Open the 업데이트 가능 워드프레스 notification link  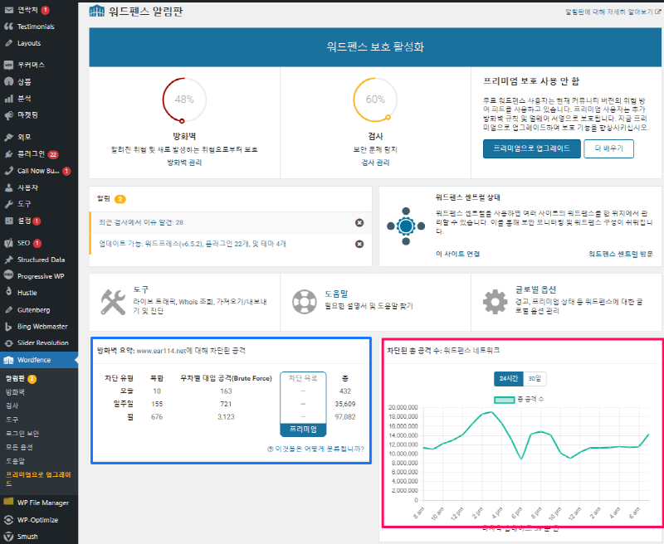tap(193, 244)
